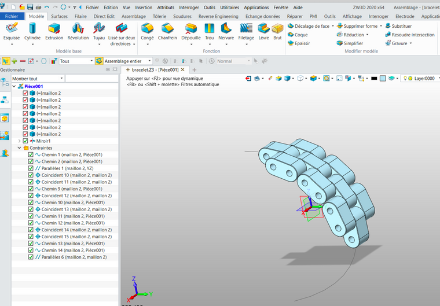This screenshot has height=306, width=440.
Task: Select the bracelet.Z3 document tab
Action: [155, 69]
